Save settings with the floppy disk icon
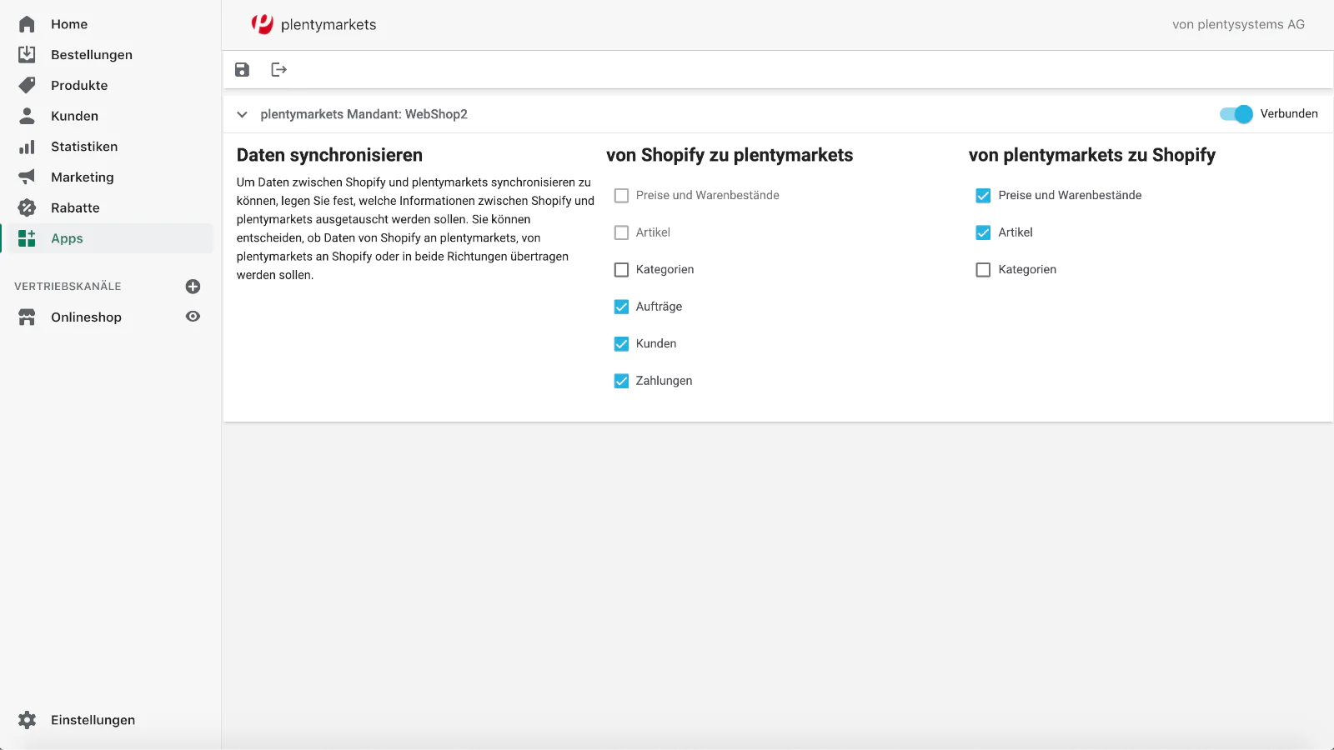Image resolution: width=1334 pixels, height=750 pixels. click(242, 70)
